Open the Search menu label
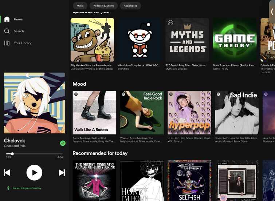Image resolution: width=275 pixels, height=201 pixels. click(x=19, y=31)
